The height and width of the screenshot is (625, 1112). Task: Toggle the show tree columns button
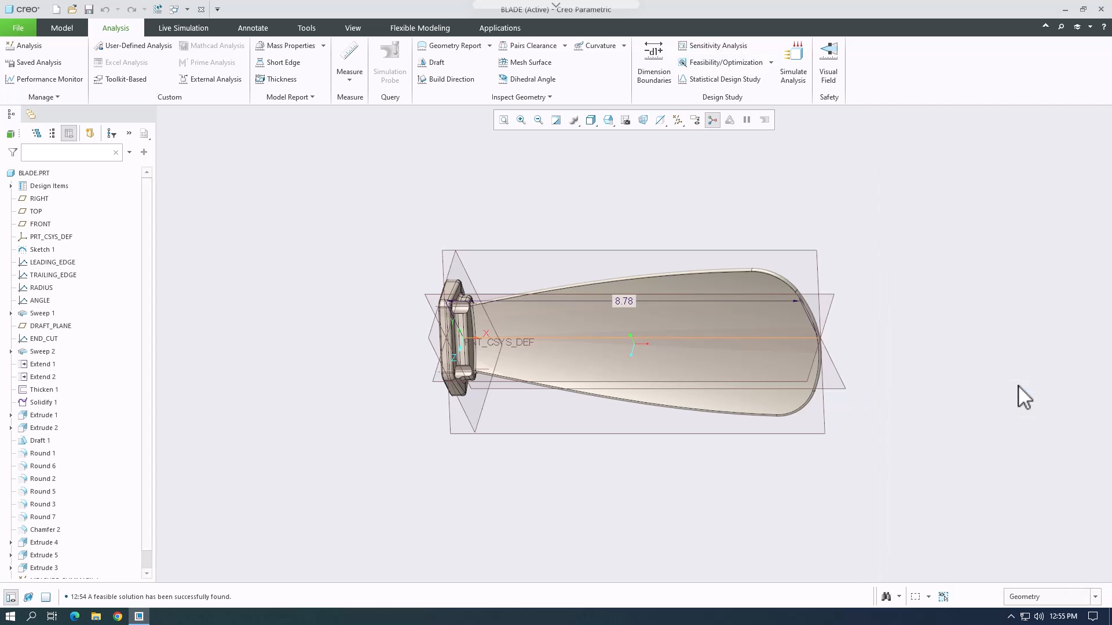pyautogui.click(x=69, y=133)
